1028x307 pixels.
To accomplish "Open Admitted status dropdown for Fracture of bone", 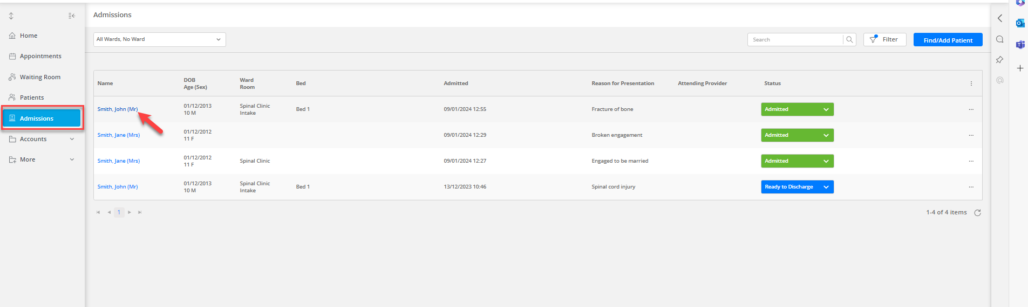I will pyautogui.click(x=798, y=109).
